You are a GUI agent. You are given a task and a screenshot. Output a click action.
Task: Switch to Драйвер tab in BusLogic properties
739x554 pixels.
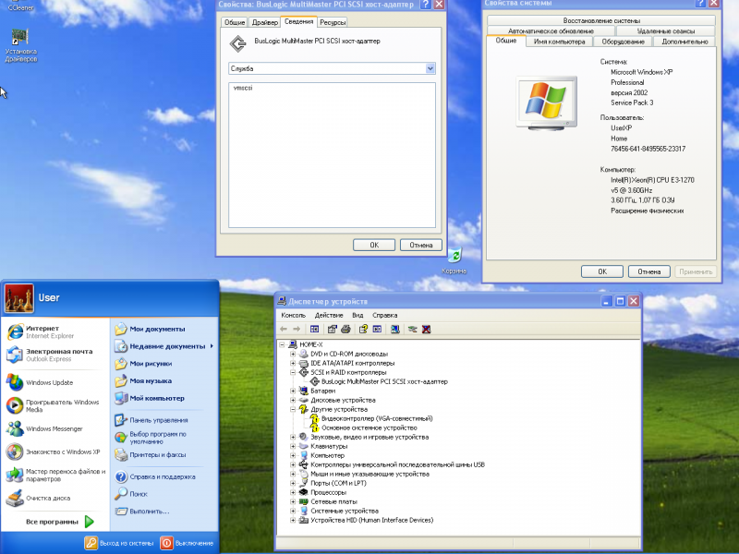point(264,22)
